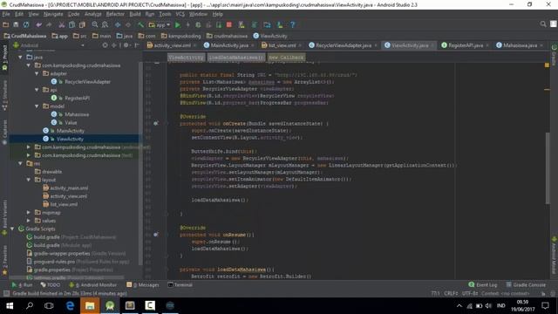Click the project panel settings gear icon

pos(126,45)
